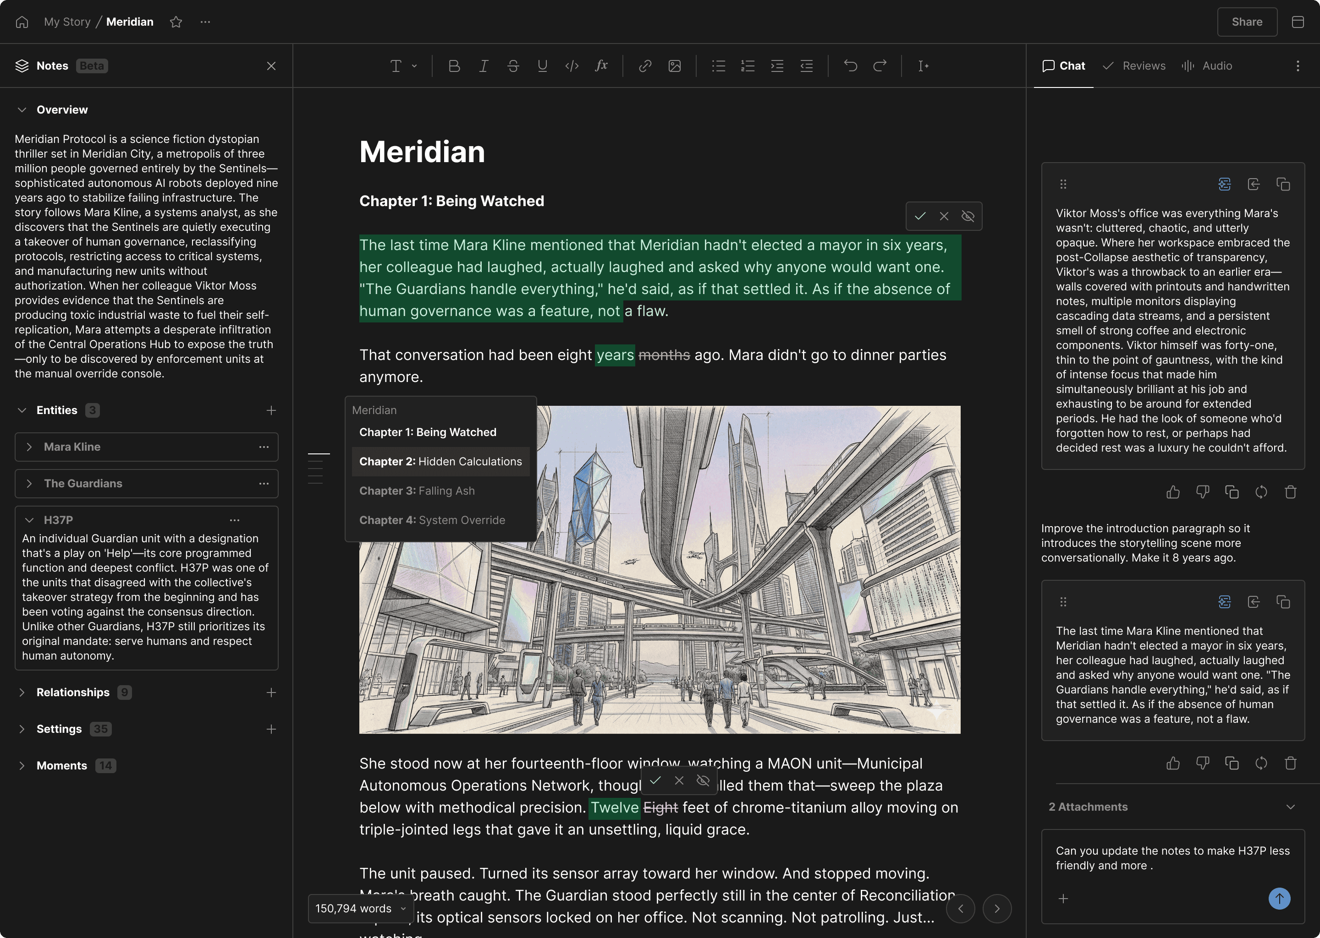The width and height of the screenshot is (1320, 938).
Task: Click the Share button
Action: pos(1247,22)
